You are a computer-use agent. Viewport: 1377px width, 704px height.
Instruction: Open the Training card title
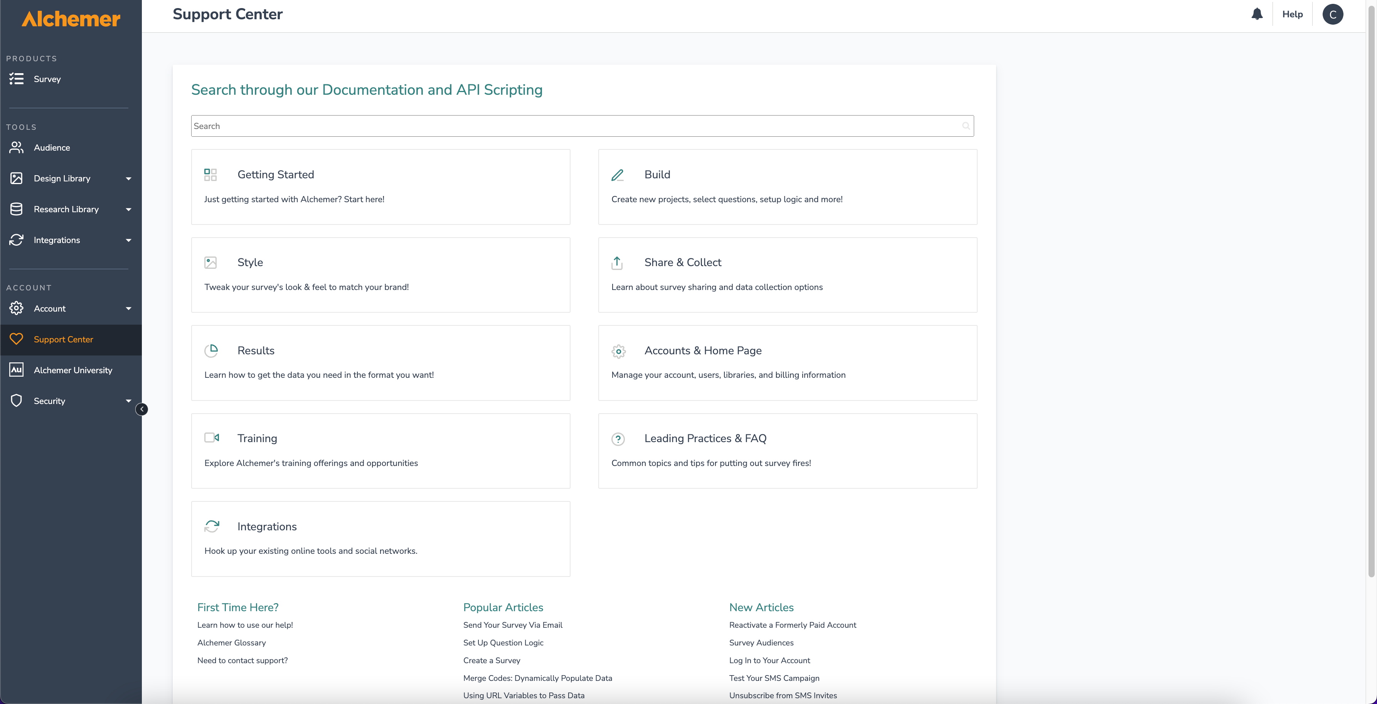[257, 439]
